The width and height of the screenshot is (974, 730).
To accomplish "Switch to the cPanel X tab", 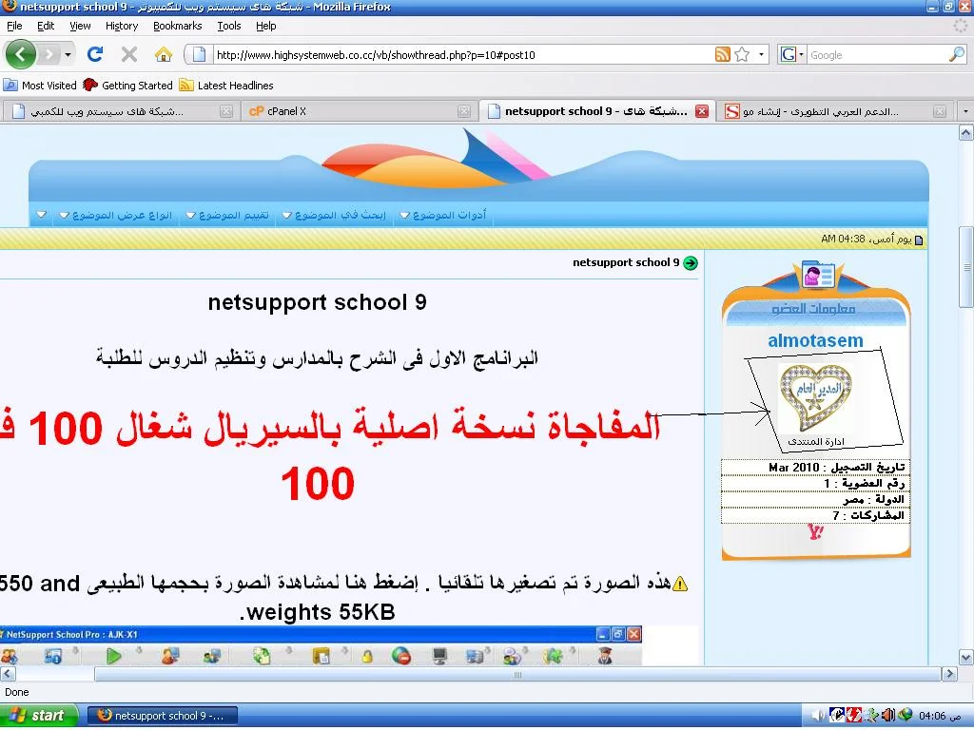I will (285, 111).
